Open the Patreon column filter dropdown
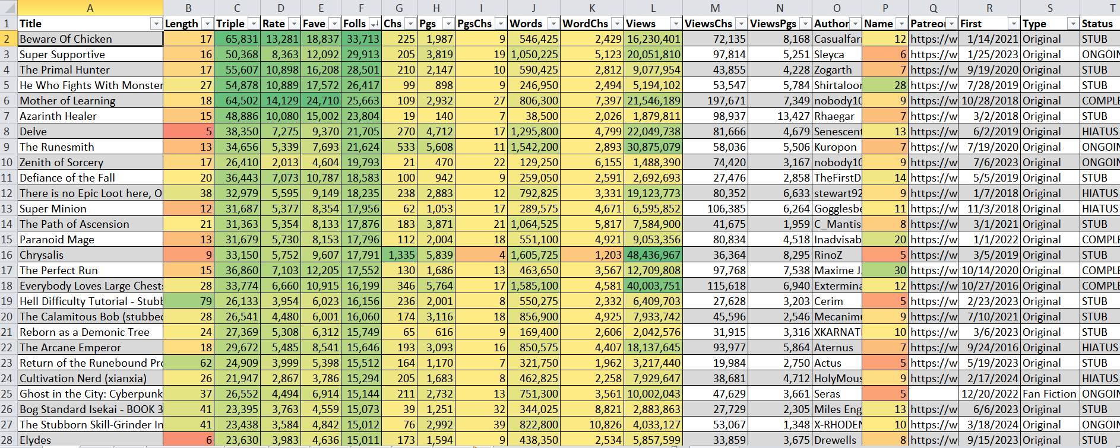 951,24
